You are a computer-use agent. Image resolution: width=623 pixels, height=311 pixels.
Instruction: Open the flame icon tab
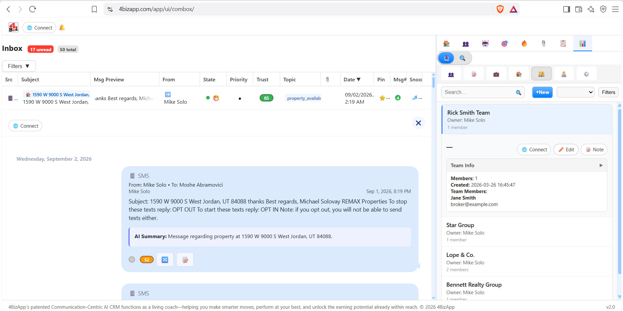pos(524,43)
